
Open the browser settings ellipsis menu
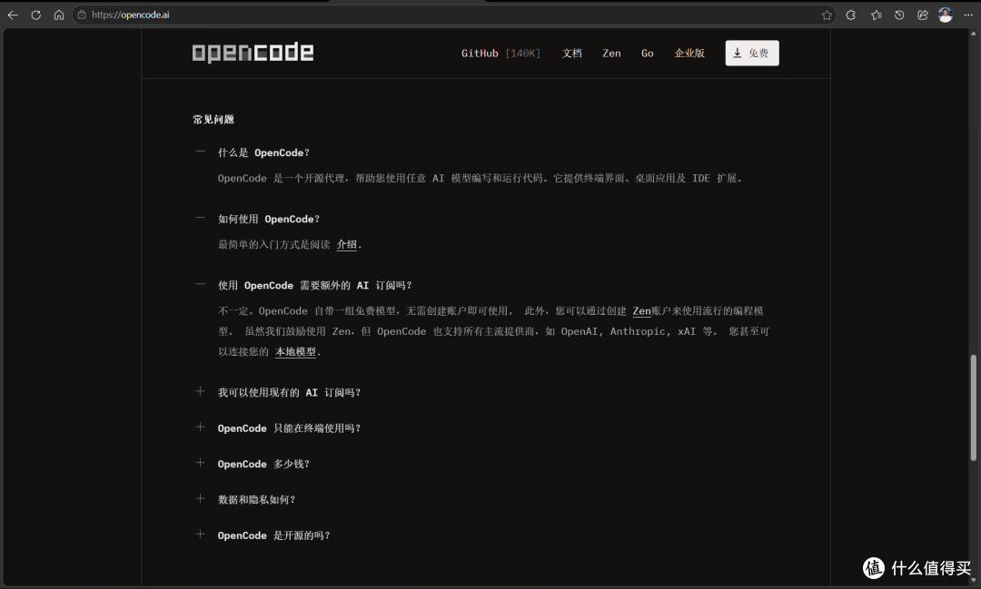[x=968, y=15]
